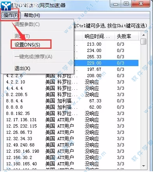Maximize the DNS optimizer window
Viewport: 153px width, 172px height.
click(126, 4)
